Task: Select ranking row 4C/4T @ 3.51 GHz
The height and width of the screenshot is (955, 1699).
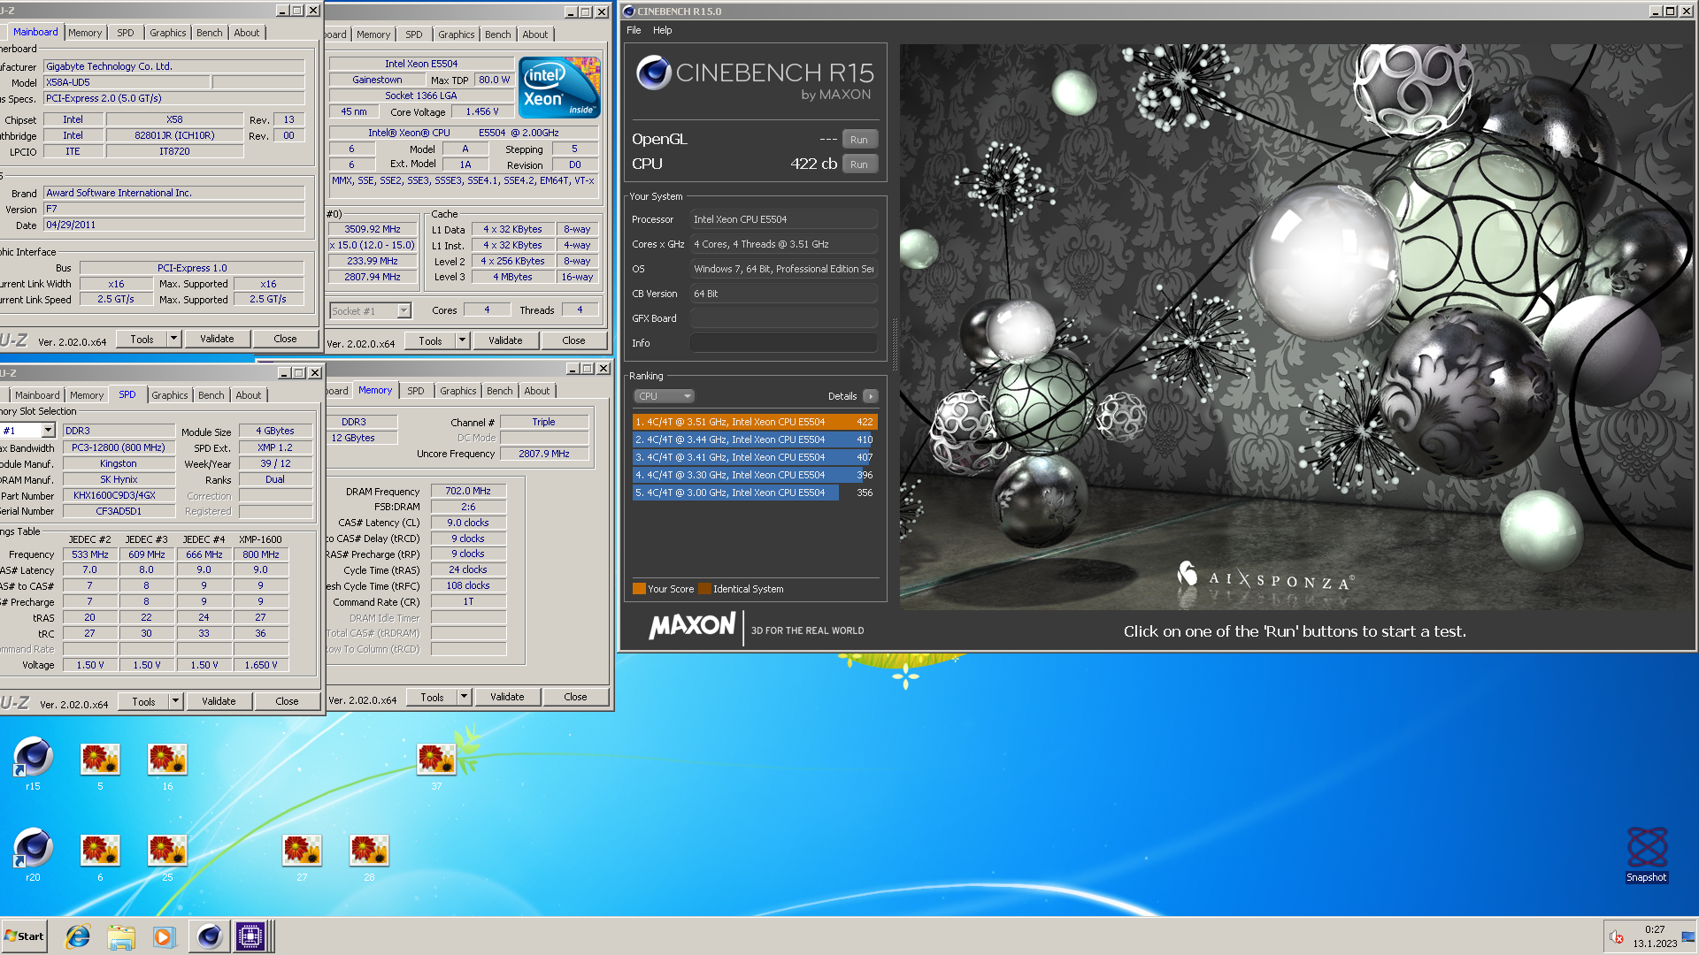Action: click(x=755, y=422)
